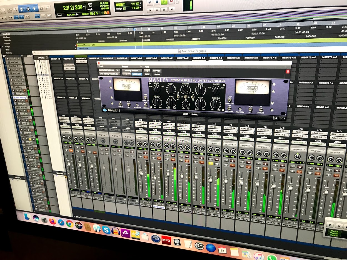347x260 pixels.
Task: Click the SAFE automation button
Action: coord(147,74)
